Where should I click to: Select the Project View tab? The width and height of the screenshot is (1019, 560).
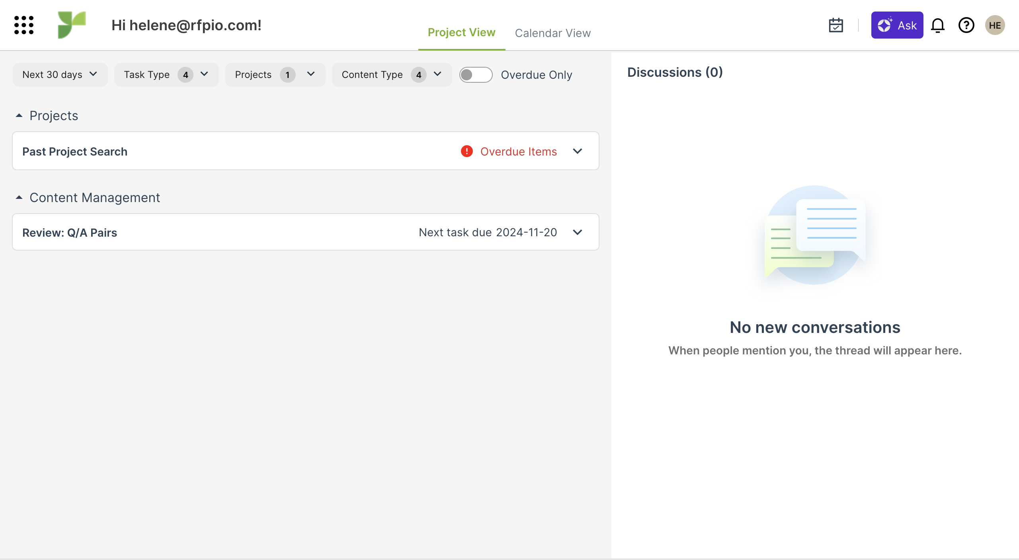(461, 32)
